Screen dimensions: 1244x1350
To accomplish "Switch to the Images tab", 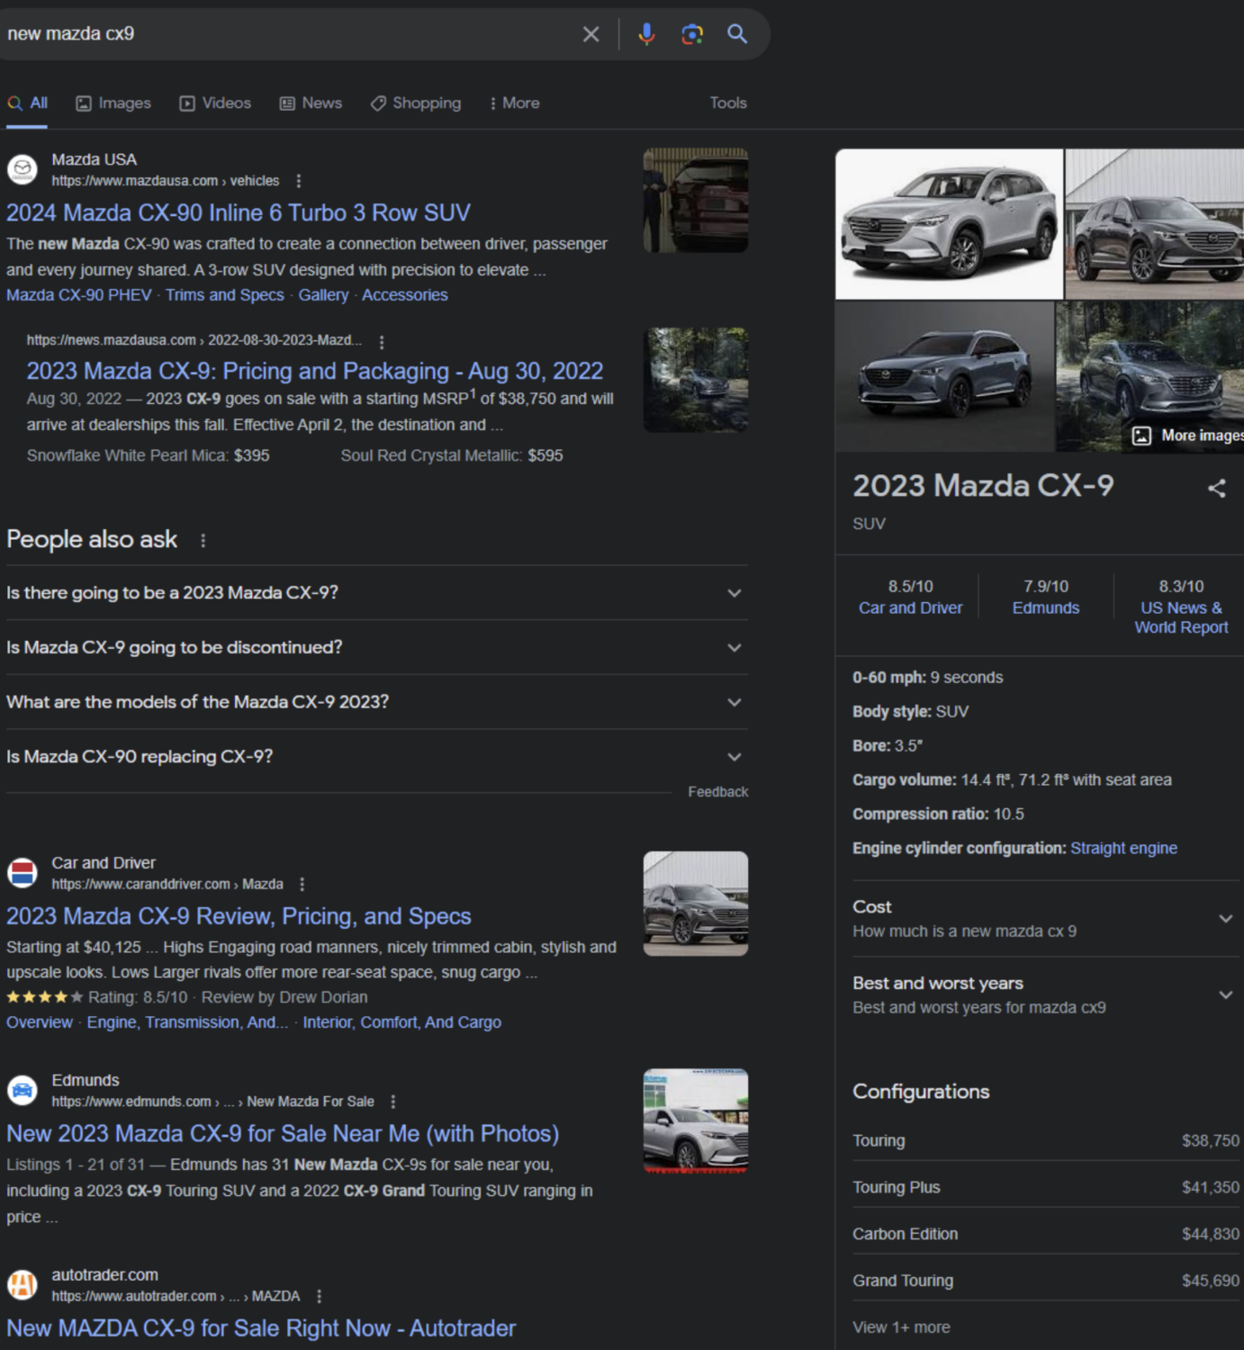I will (x=113, y=103).
